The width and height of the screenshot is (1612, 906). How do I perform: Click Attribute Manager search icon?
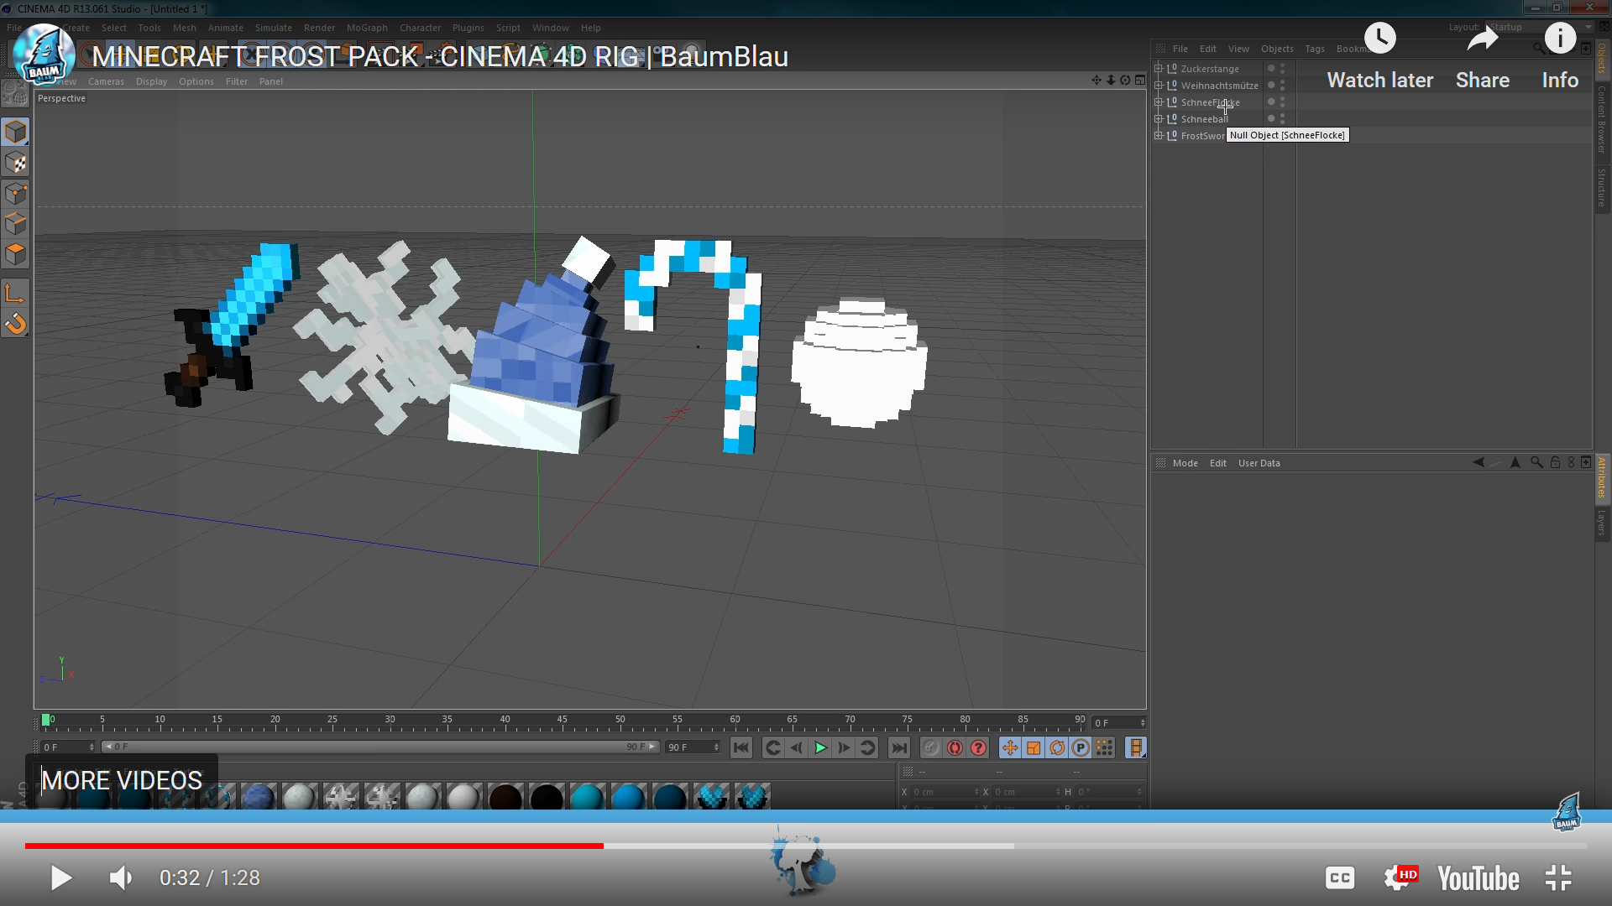click(1536, 462)
